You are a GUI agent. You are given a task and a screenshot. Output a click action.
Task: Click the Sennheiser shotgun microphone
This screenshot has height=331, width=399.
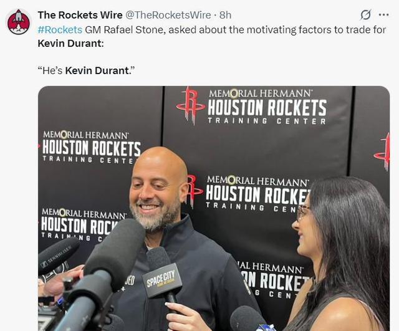click(59, 256)
